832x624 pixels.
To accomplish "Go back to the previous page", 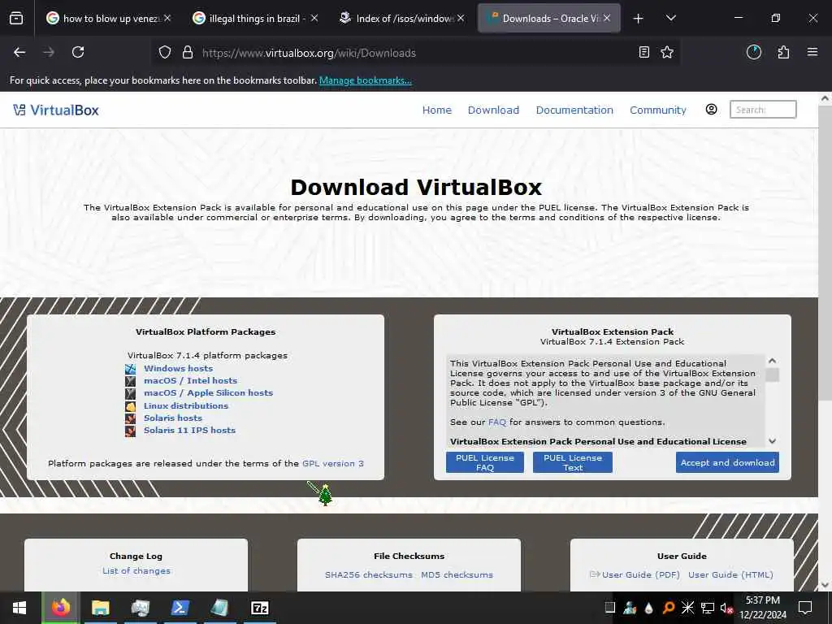I will point(19,52).
